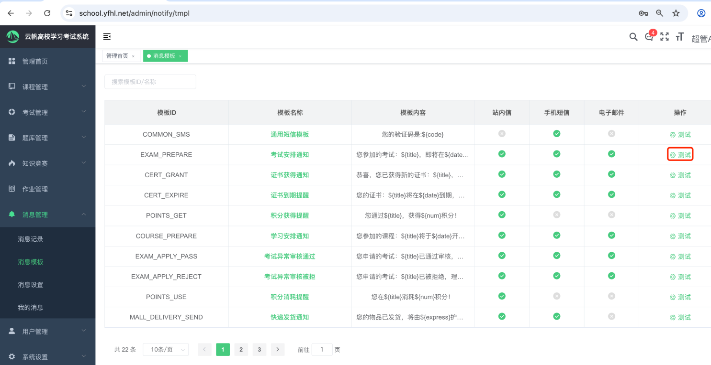Select the COURSE_PREPARE template ID cell
711x365 pixels.
[x=166, y=236]
